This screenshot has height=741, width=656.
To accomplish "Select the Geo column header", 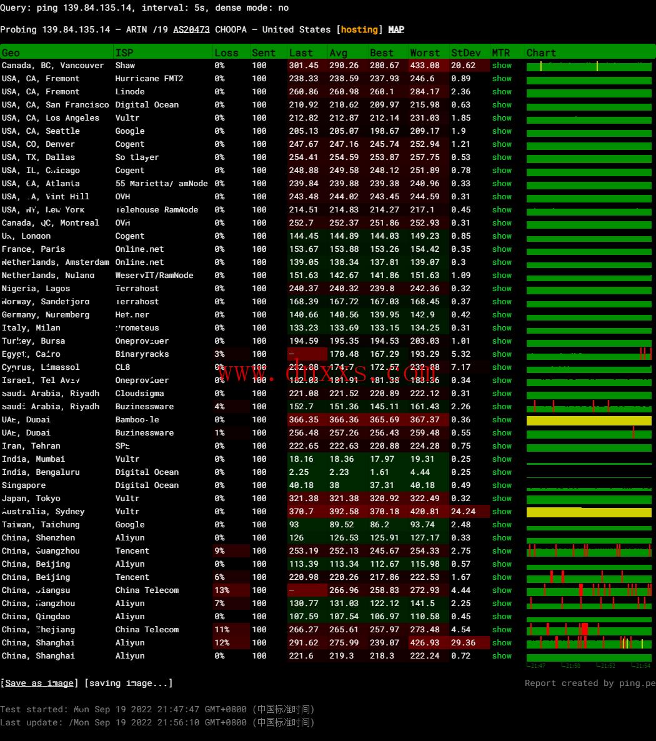I will (x=11, y=53).
